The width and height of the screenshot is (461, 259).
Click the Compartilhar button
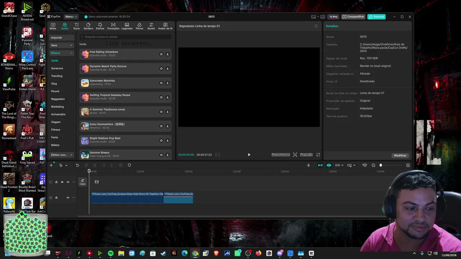pos(353,17)
